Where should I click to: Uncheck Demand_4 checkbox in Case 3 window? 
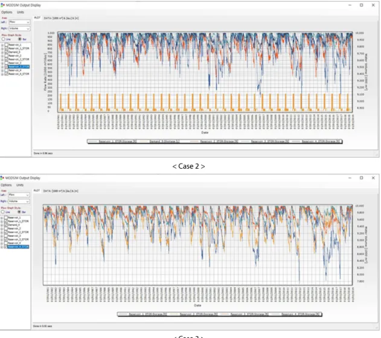[x=6, y=225]
